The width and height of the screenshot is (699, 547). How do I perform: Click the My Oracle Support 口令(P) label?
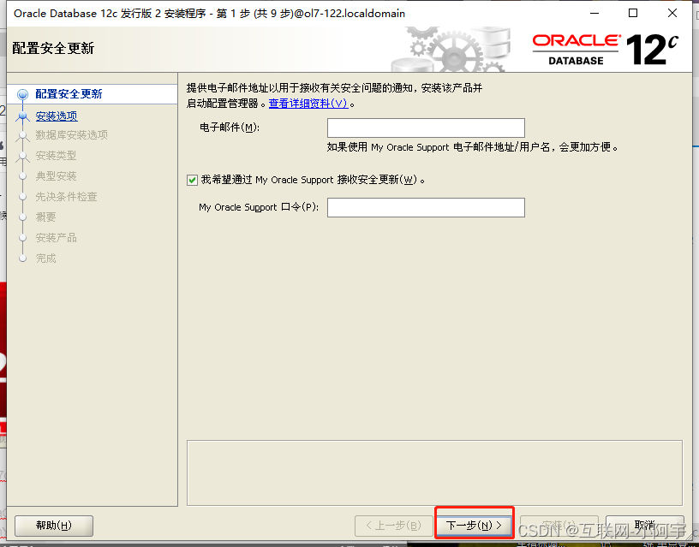coord(259,207)
